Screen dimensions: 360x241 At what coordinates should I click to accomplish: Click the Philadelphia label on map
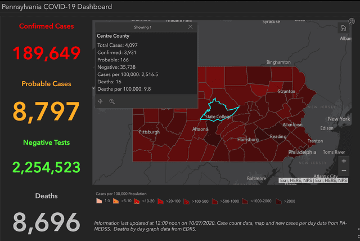(302, 152)
